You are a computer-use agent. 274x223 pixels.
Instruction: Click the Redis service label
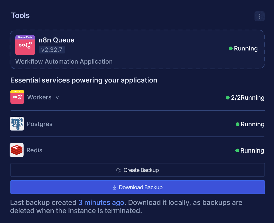coord(35,150)
